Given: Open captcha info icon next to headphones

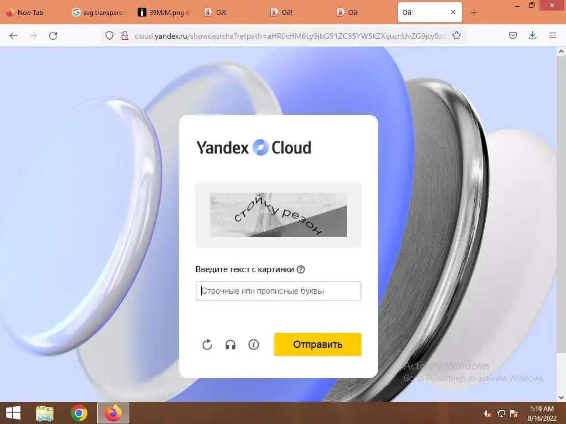Looking at the screenshot, I should [254, 344].
